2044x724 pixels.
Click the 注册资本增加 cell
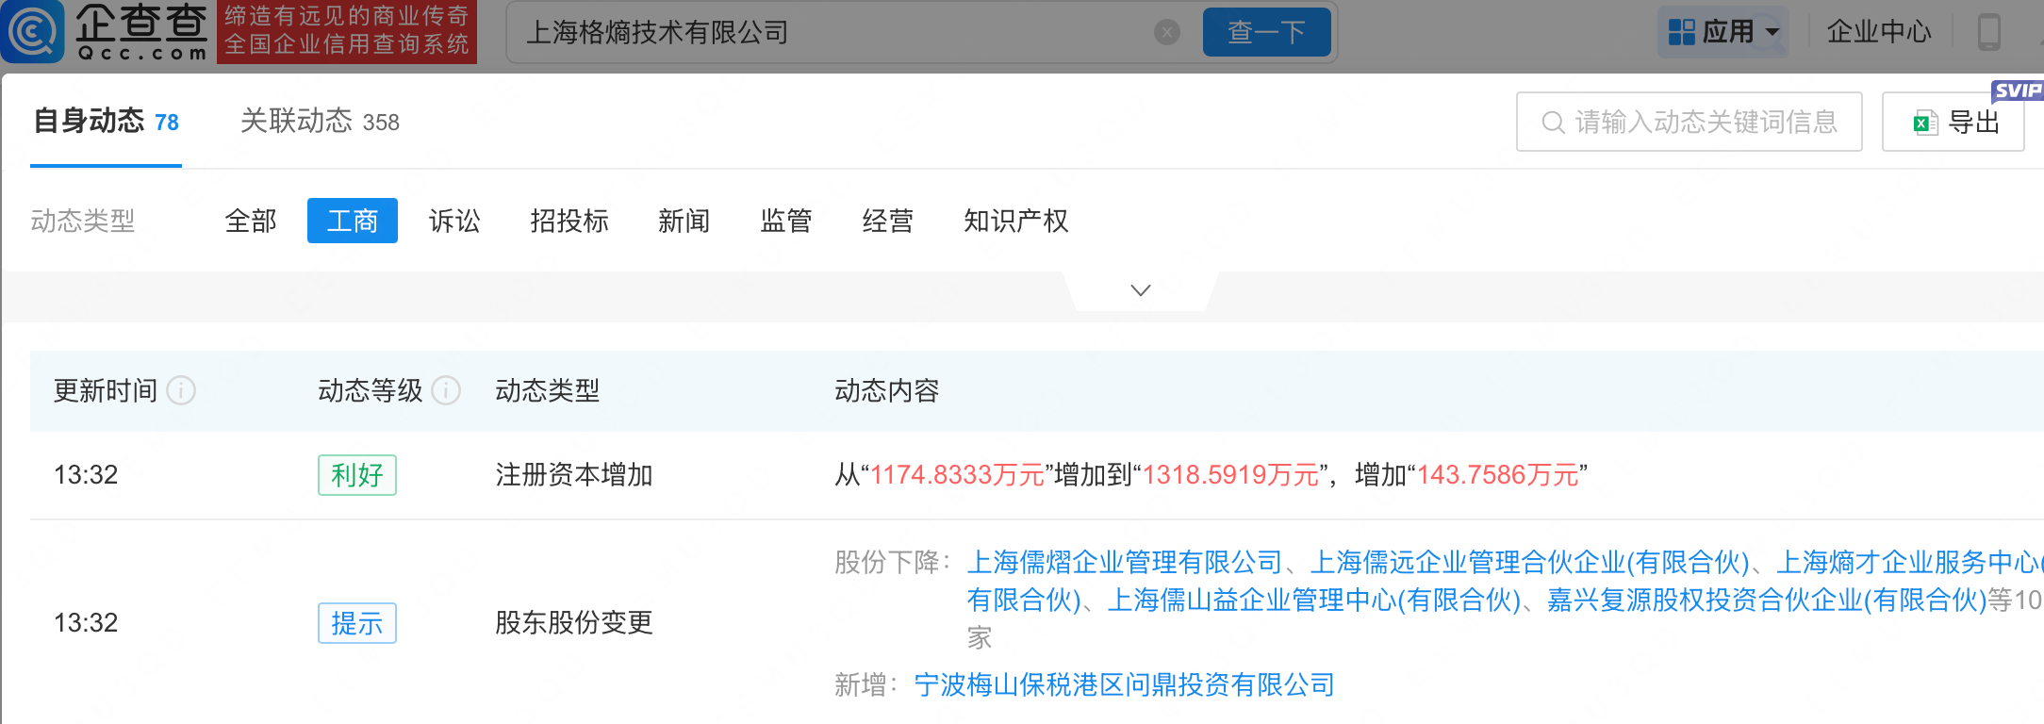pos(574,475)
